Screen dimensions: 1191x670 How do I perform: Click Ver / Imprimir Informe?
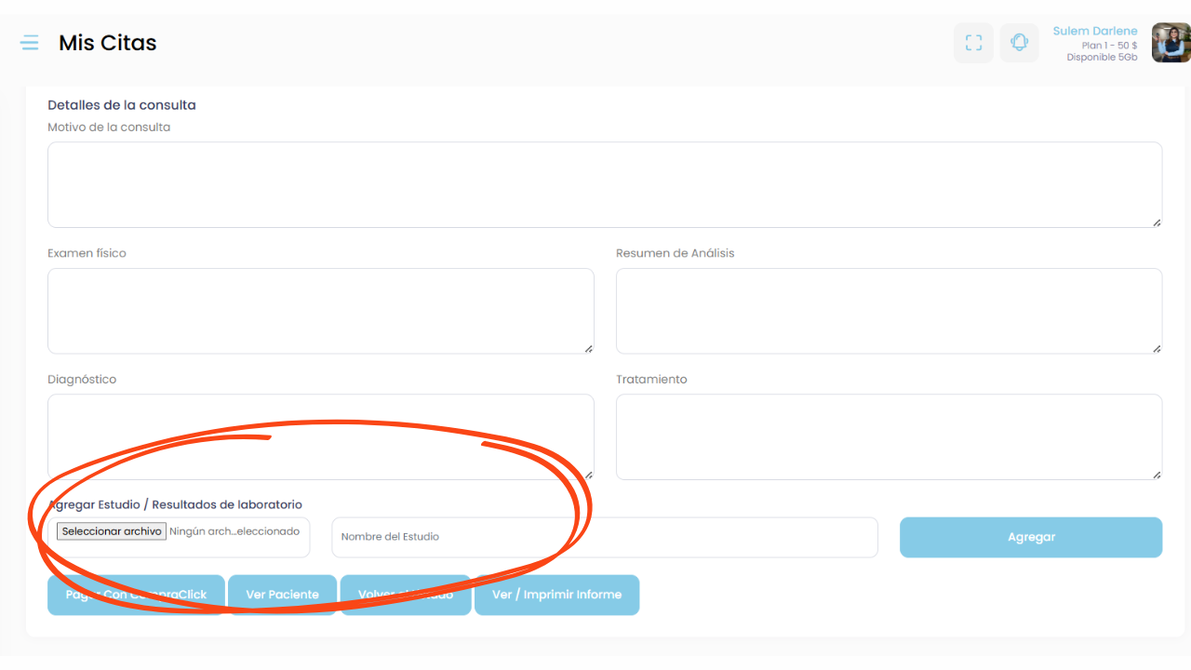tap(556, 595)
